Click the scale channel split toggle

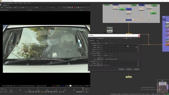coord(136,47)
